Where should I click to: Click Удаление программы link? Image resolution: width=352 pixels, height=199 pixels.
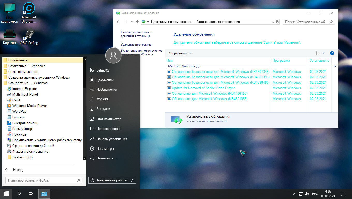click(x=136, y=45)
